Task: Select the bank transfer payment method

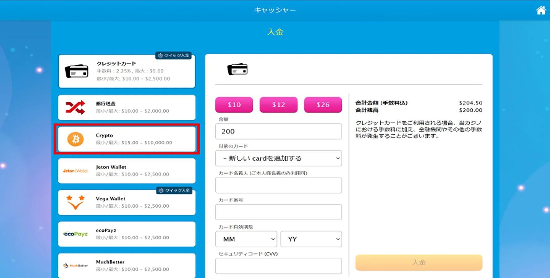Action: click(x=127, y=107)
